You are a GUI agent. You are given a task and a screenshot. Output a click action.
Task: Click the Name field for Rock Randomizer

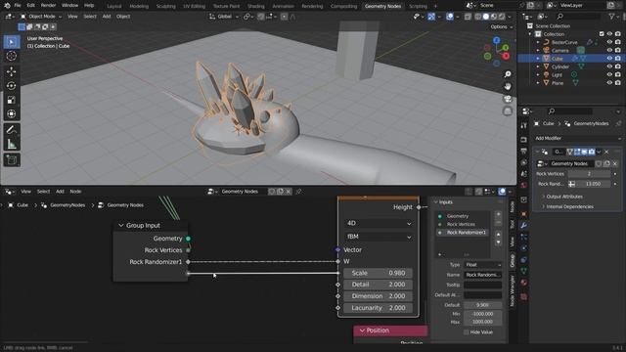click(482, 275)
